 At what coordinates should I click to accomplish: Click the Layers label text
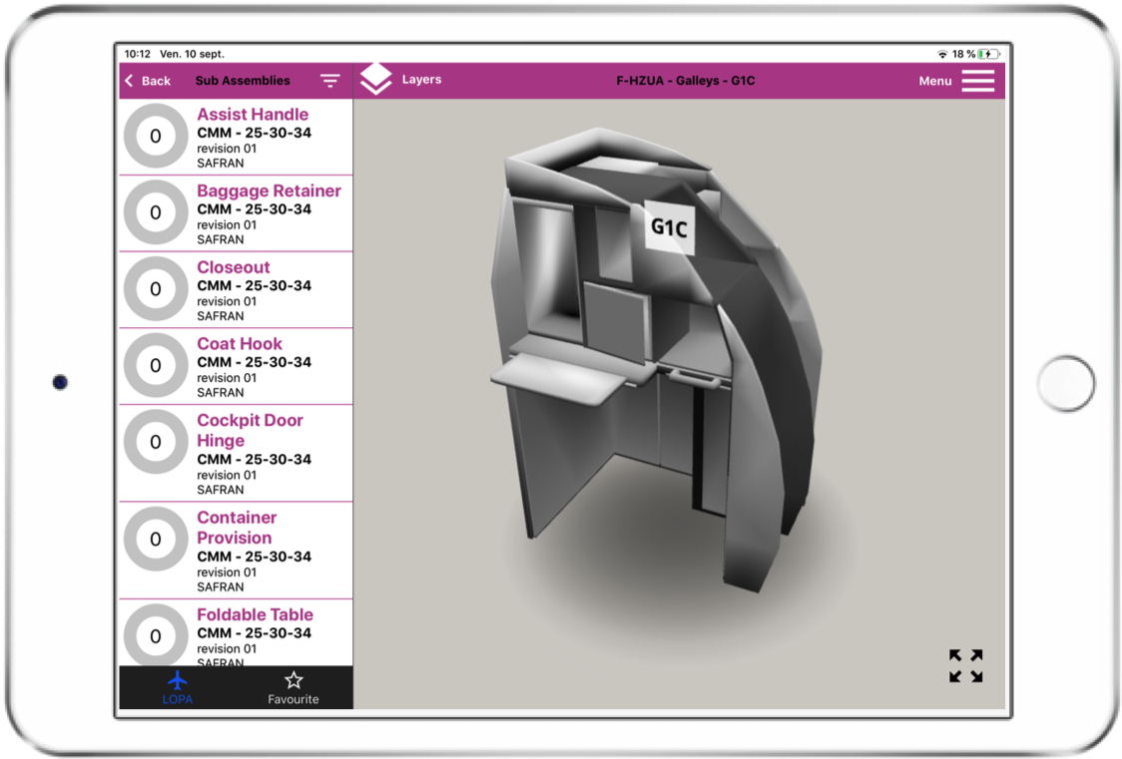[421, 80]
